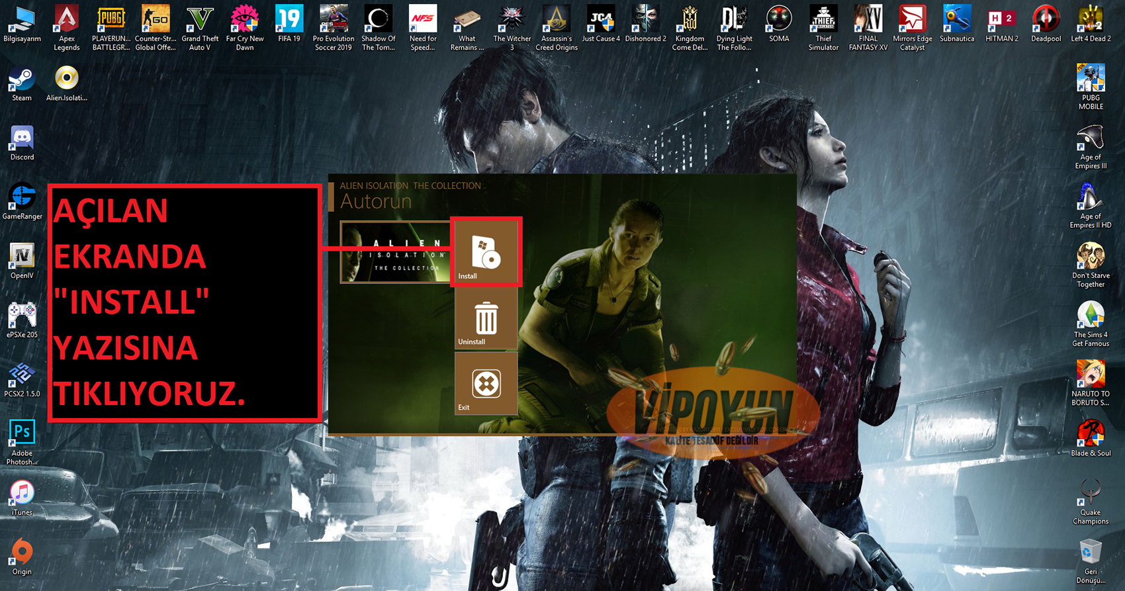1125x591 pixels.
Task: Select the Adobe Photoshop desktop icon
Action: pyautogui.click(x=22, y=443)
